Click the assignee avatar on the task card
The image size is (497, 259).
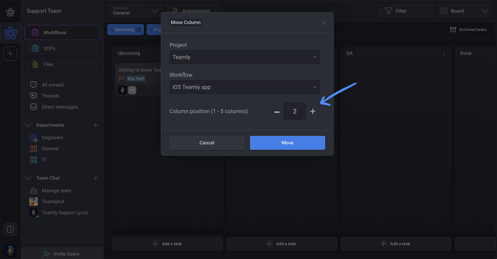(x=122, y=90)
